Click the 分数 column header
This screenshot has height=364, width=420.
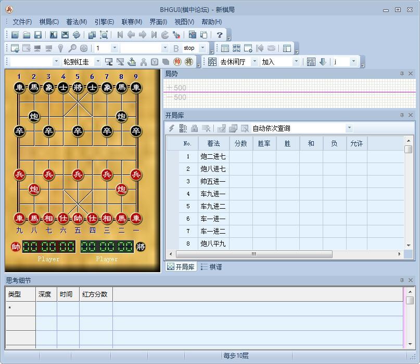coord(241,143)
